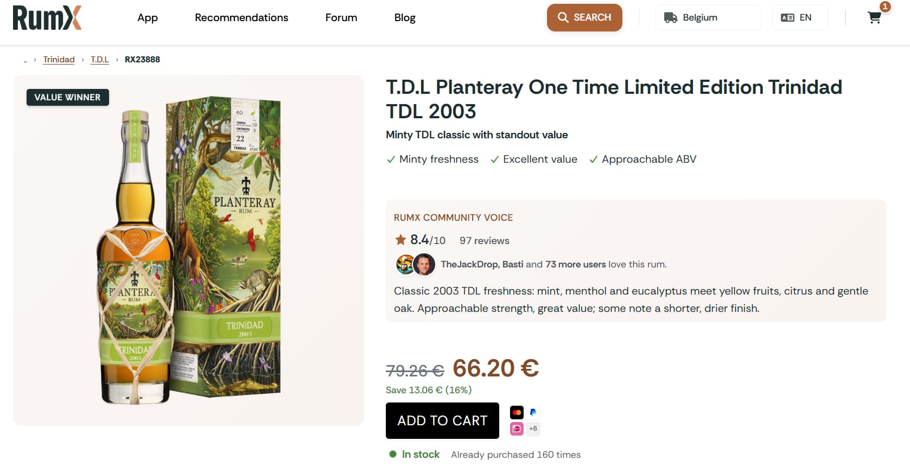Follow the Trinidad breadcrumb link

[x=59, y=60]
